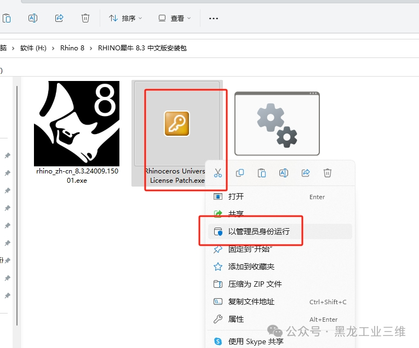Choose 复制文件地址 from context menu

[x=280, y=301]
